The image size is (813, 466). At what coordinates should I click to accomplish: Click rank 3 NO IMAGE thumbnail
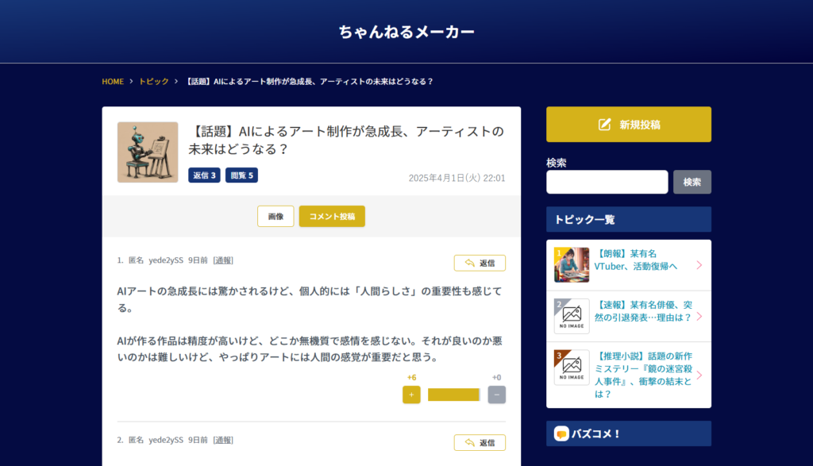pos(572,367)
